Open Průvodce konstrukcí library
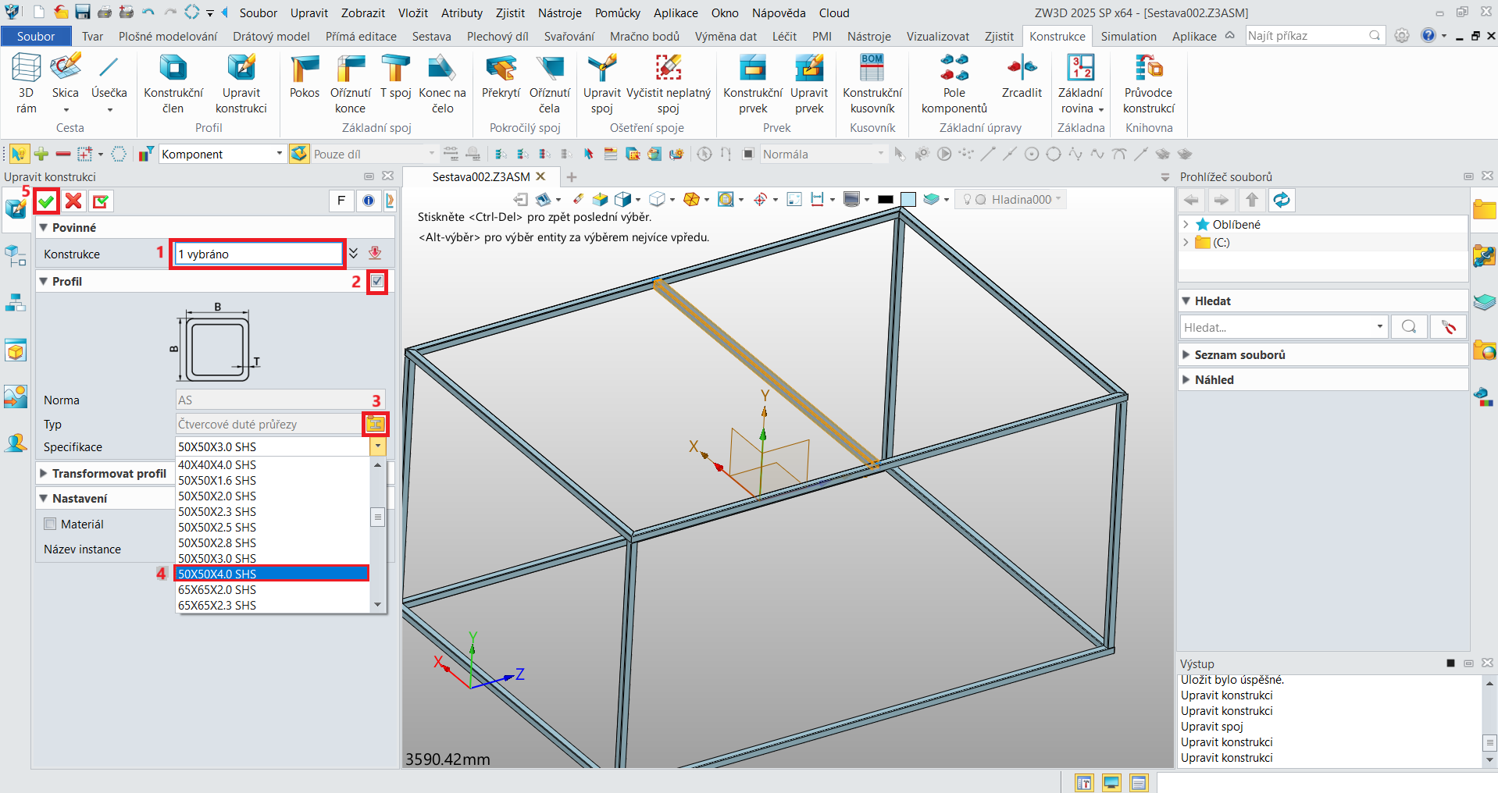 coord(1149,84)
